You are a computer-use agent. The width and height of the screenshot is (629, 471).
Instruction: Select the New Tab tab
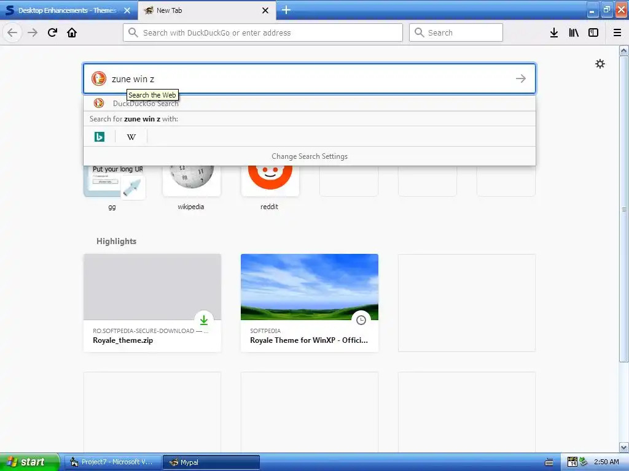207,10
